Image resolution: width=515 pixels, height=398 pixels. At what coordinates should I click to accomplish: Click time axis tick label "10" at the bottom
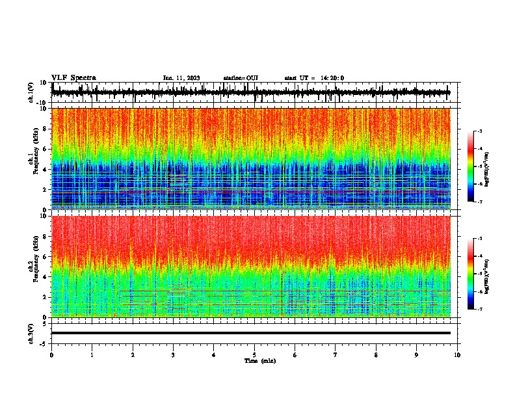pyautogui.click(x=457, y=355)
